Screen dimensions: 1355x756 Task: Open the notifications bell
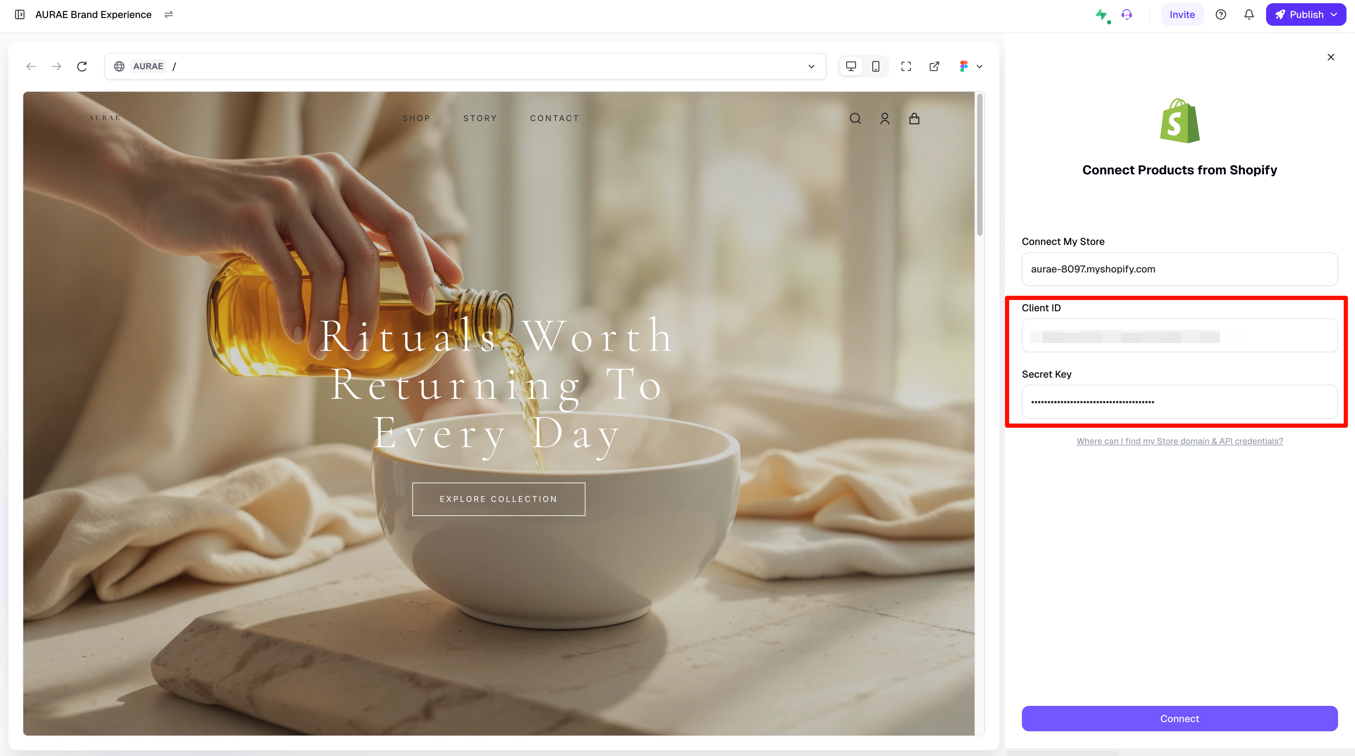1249,15
